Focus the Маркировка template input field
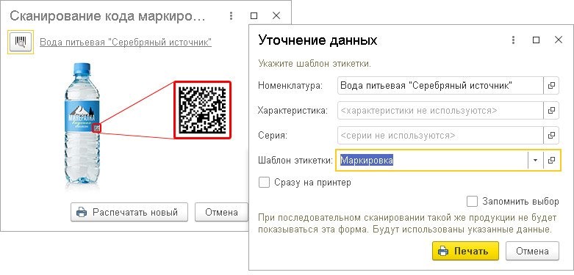Viewport: 574px width, 275px height. click(x=432, y=161)
